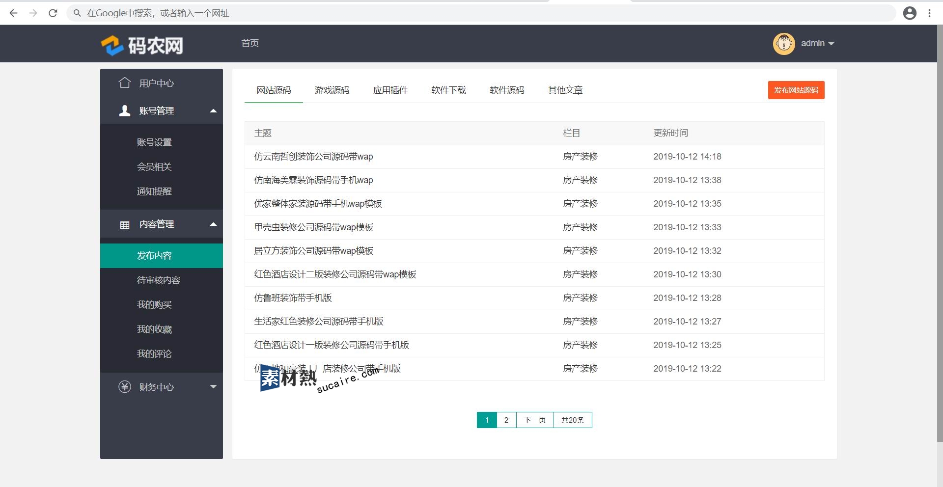This screenshot has width=943, height=487.
Task: Click the 2019-10-12 13:22 timestamp
Action: [687, 369]
